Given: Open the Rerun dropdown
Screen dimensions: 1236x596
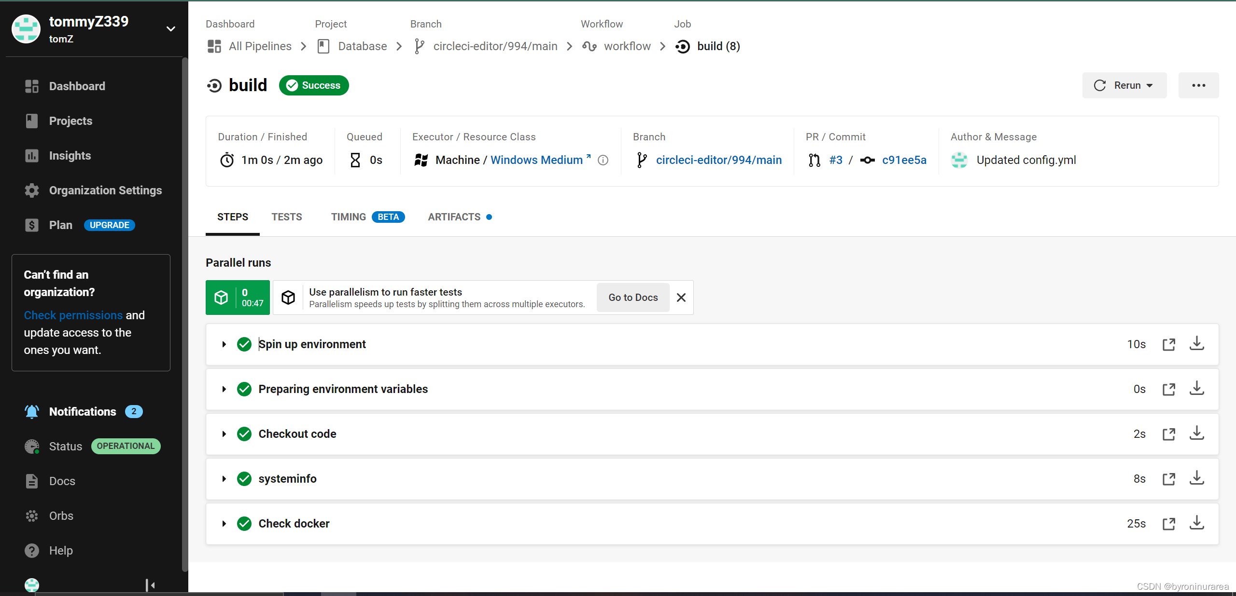Looking at the screenshot, I should (x=1124, y=85).
